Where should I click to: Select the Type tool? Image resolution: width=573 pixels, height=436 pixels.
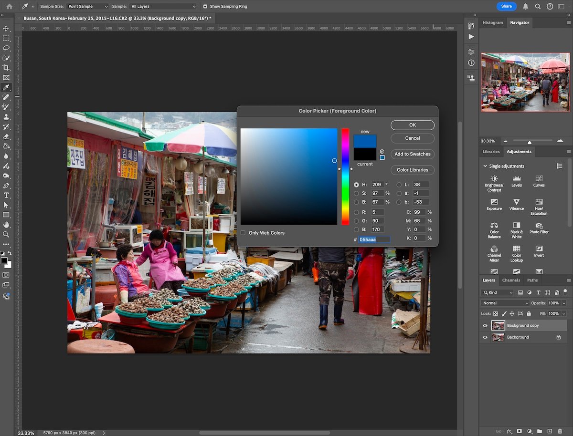pyautogui.click(x=6, y=196)
